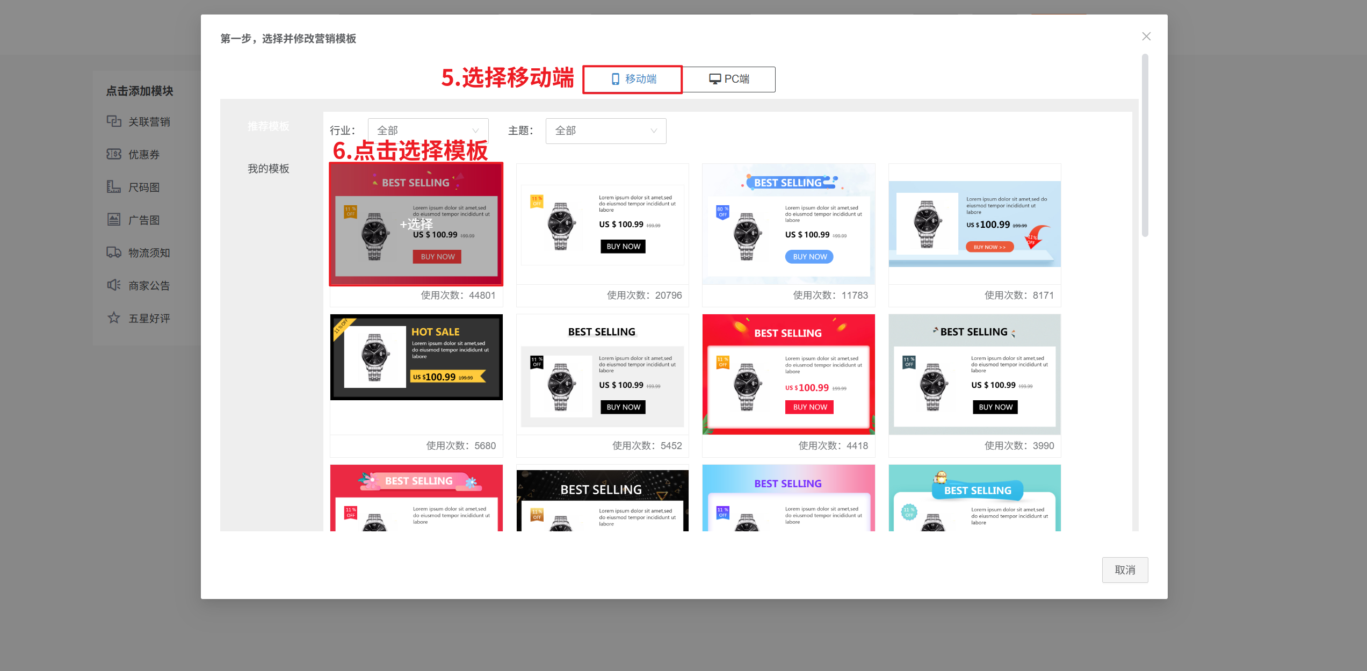Select the 商家公告 speaker icon
The width and height of the screenshot is (1367, 671).
tap(114, 285)
